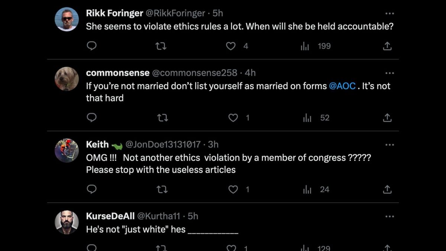Open the @Kurtha11 handle link
Viewport: 446px width, 251px height.
(159, 216)
